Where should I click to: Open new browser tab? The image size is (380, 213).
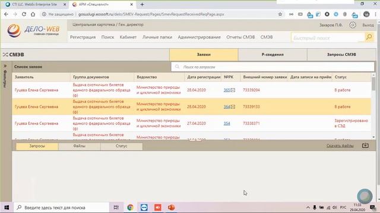(142, 4)
